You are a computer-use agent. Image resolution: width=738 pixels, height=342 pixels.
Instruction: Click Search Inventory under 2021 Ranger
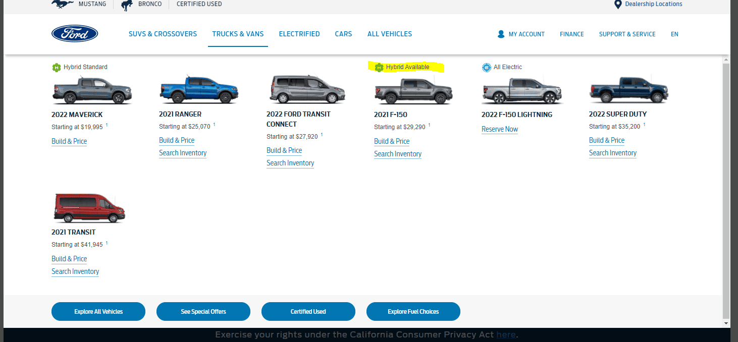(x=183, y=153)
